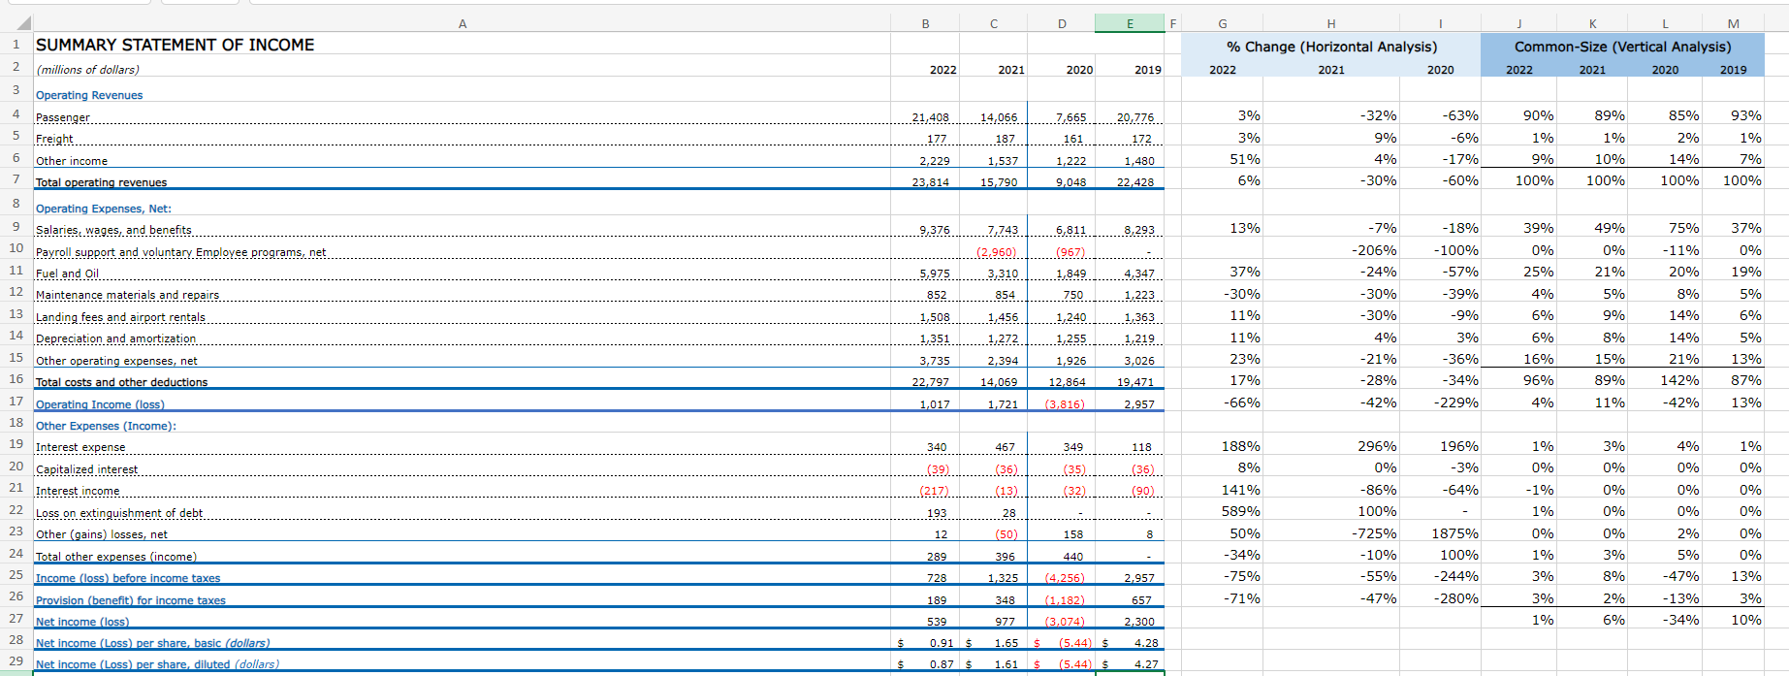
Task: Select column M header
Action: click(x=1733, y=23)
